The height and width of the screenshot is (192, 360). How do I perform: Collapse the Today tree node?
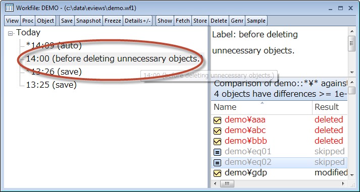(10, 33)
